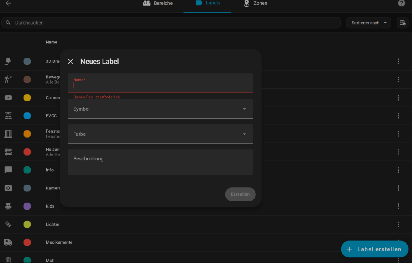Expand the Symbol dropdown
The width and height of the screenshot is (412, 263).
pos(160,109)
